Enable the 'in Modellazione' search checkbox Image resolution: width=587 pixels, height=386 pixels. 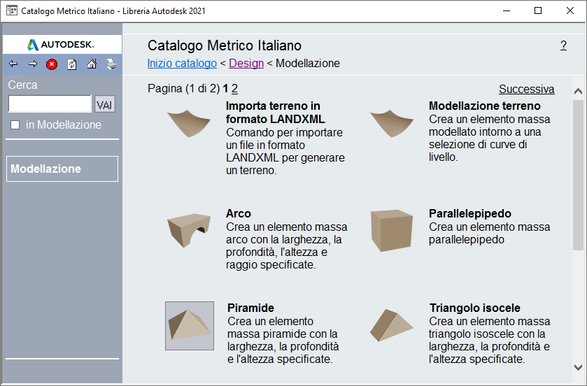[15, 125]
